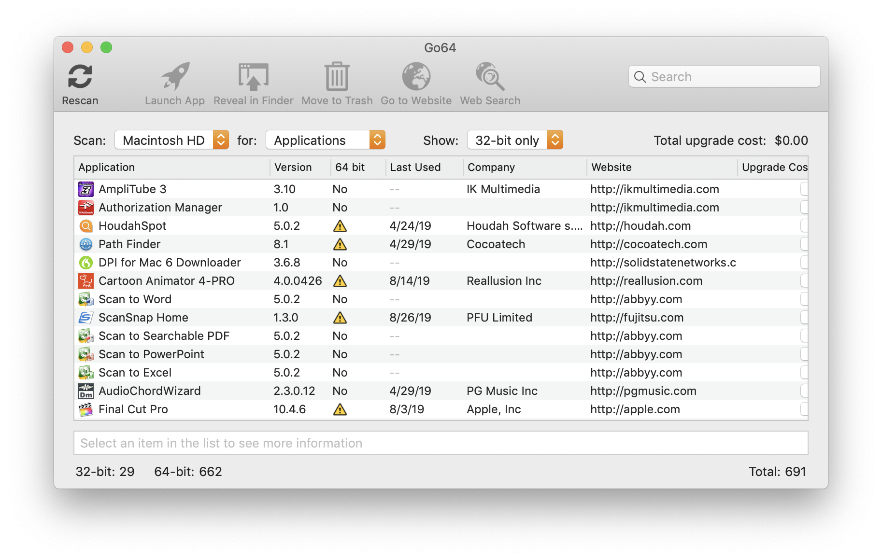The height and width of the screenshot is (560, 882).
Task: Click the http://cocoatech.com website cell
Action: click(649, 244)
